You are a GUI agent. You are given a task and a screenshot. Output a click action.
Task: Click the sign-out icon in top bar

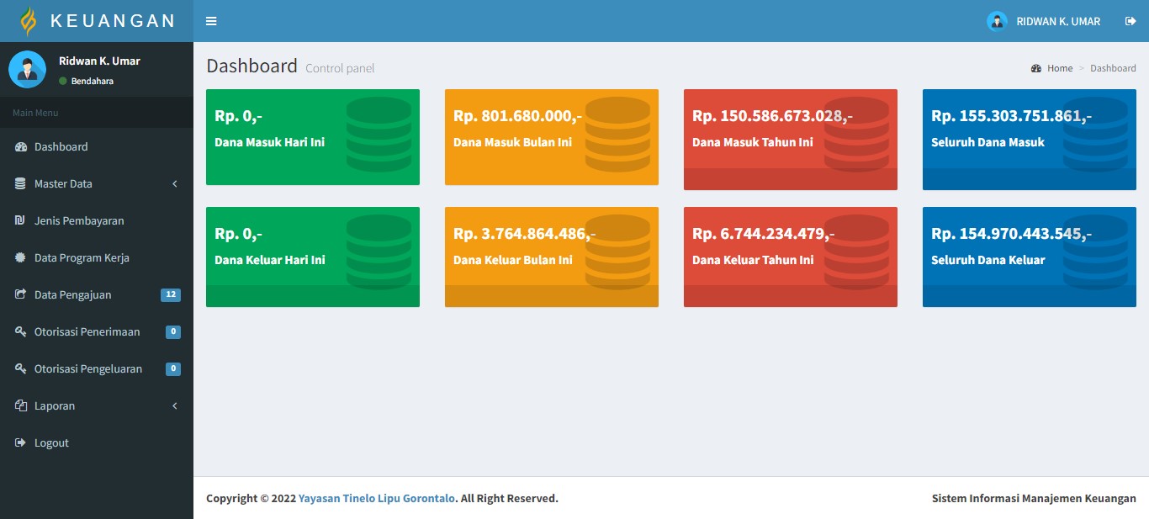[x=1130, y=21]
